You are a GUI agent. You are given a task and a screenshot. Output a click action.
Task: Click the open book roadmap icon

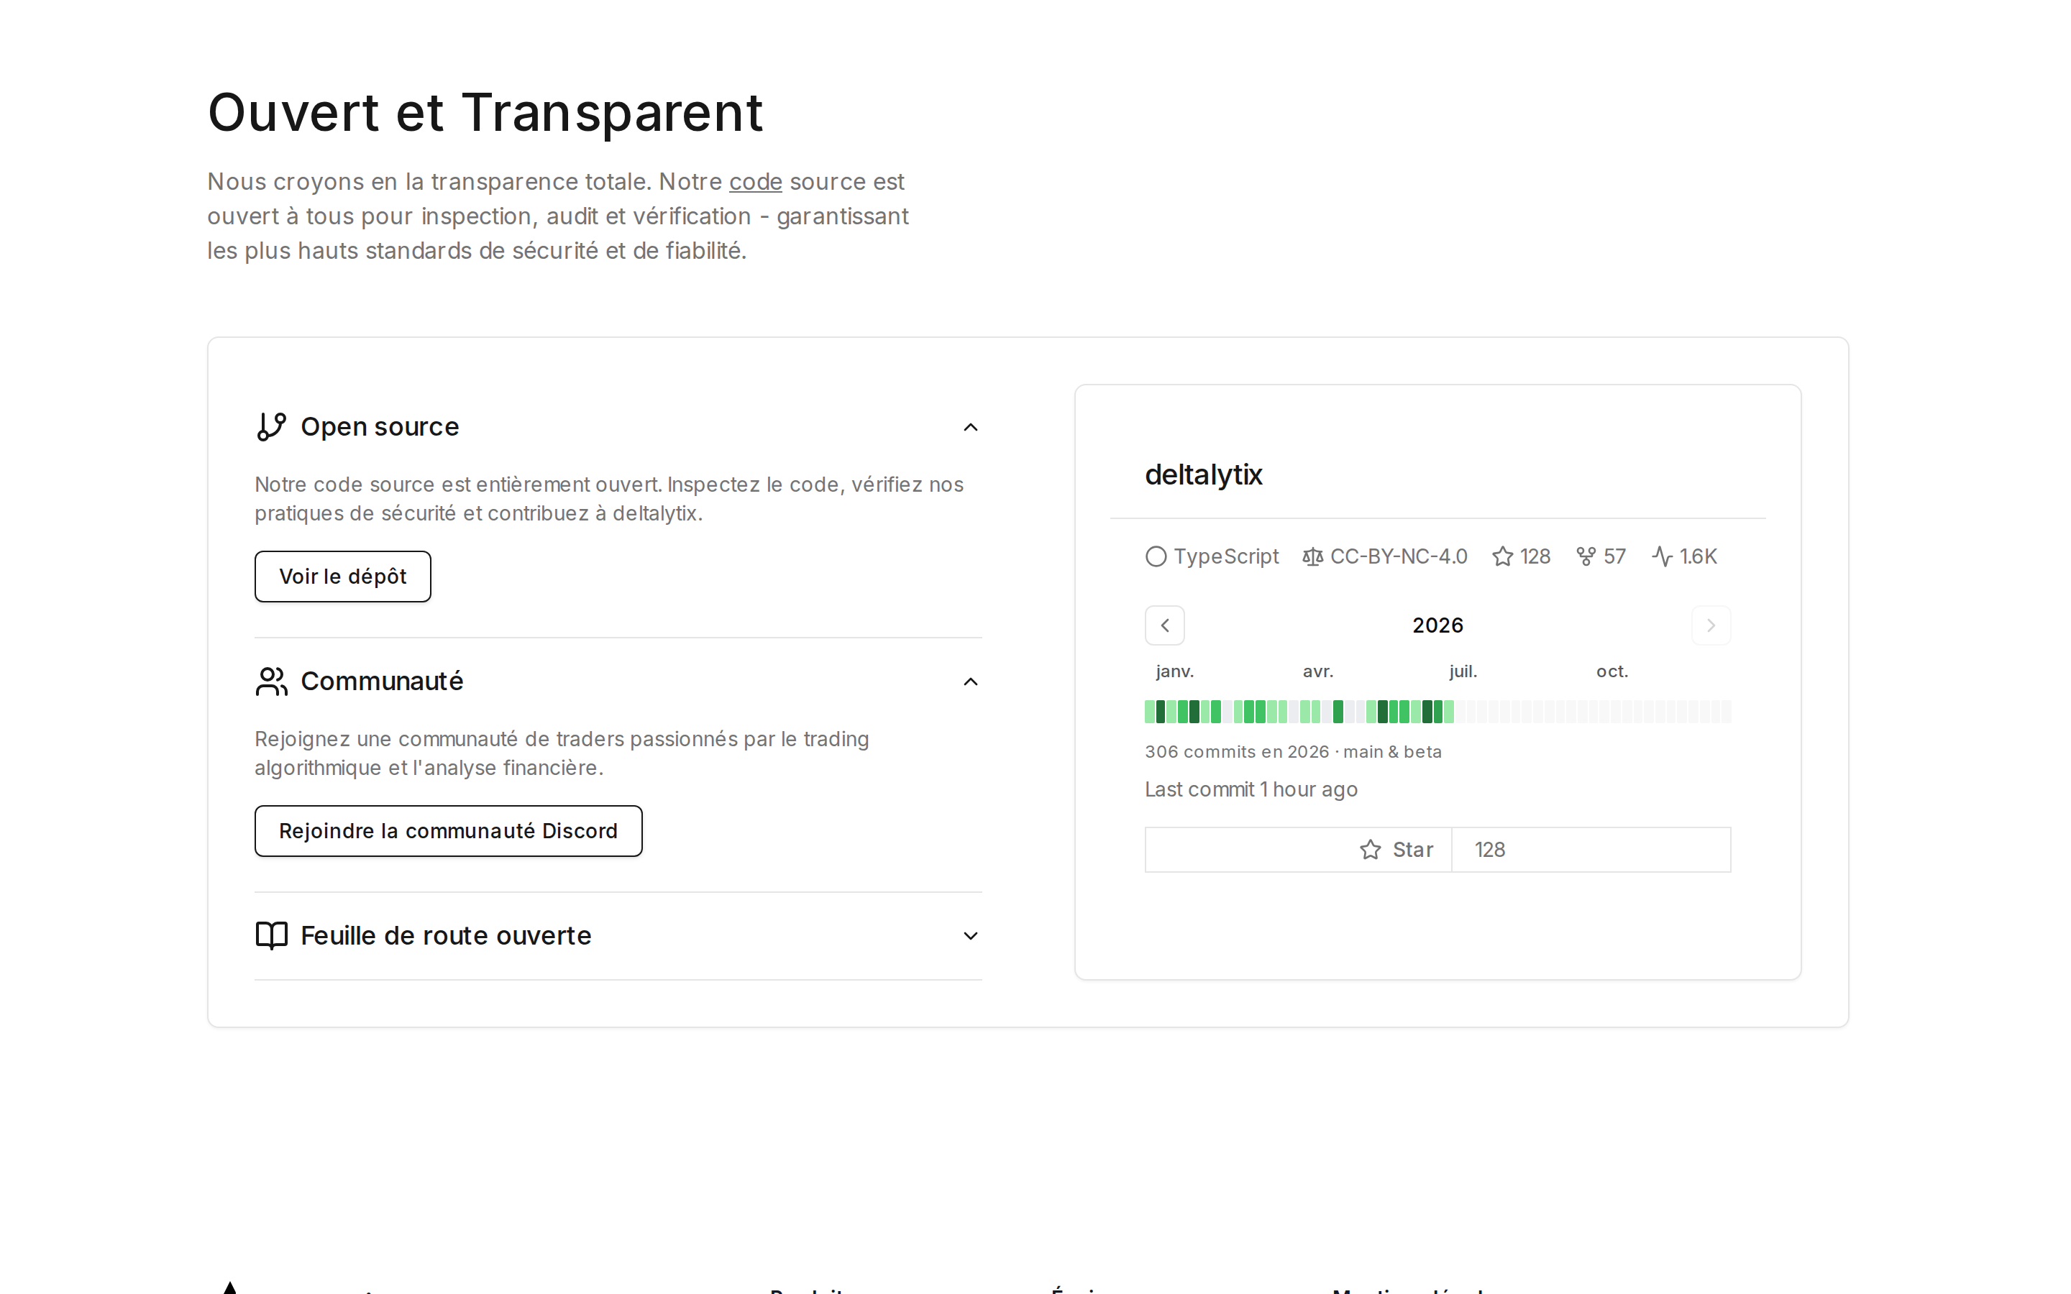point(271,935)
